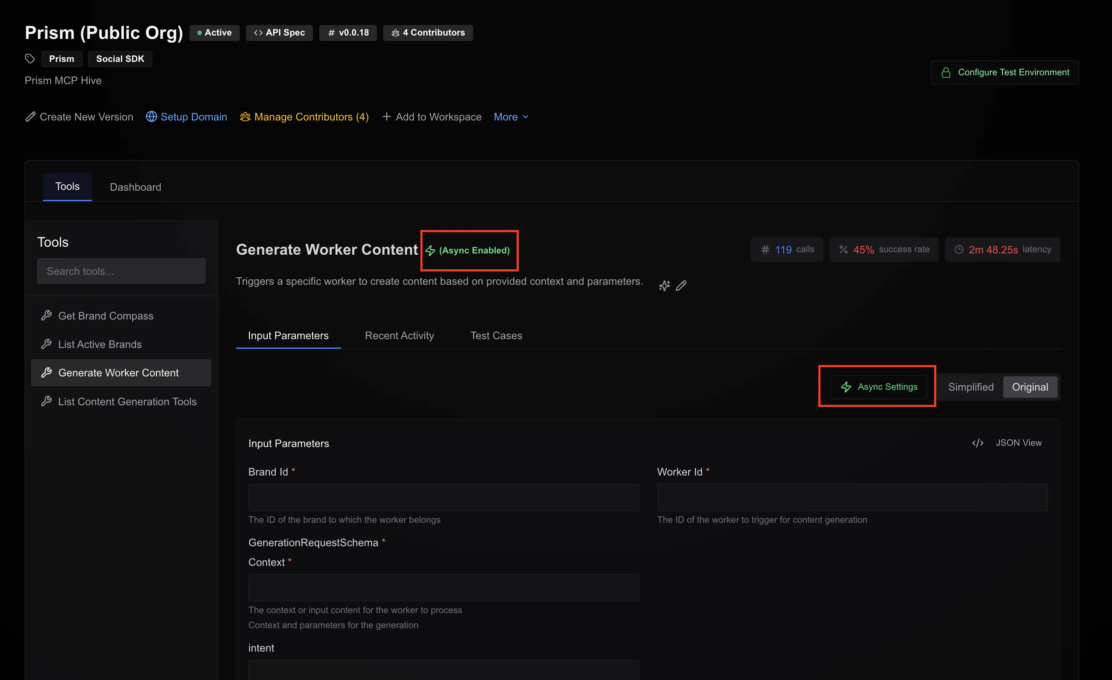Click the pencil icon for Create New Version
The height and width of the screenshot is (680, 1112).
(30, 117)
